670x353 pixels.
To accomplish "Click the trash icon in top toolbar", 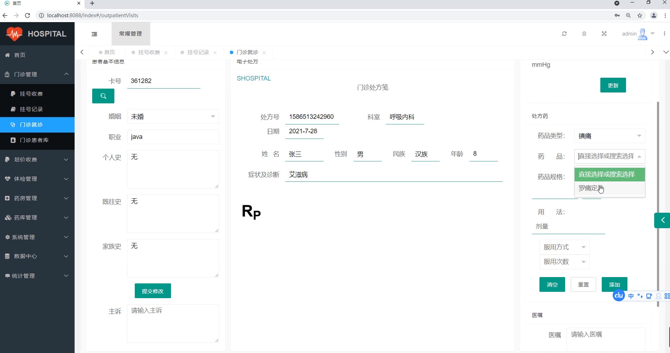I will (x=584, y=34).
